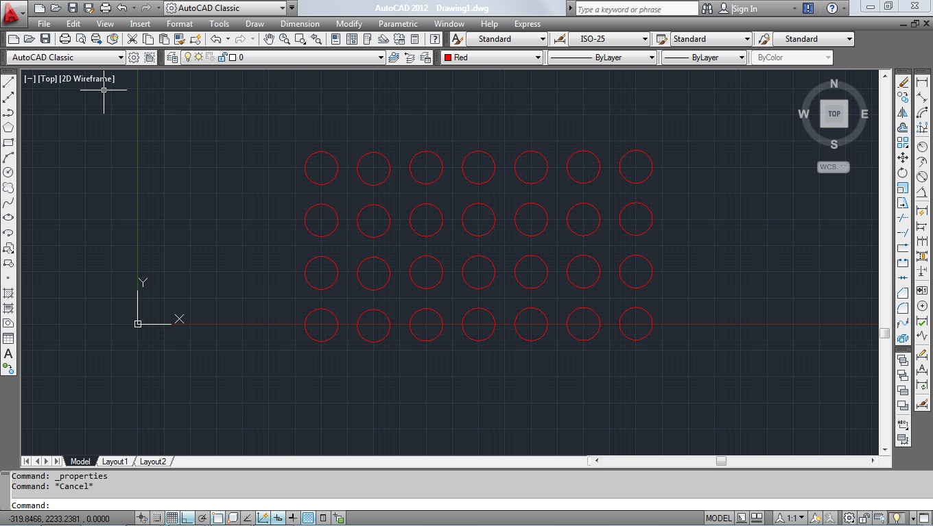933x526 pixels.
Task: Open the AutoCAD Classic workspace dropdown in title bar
Action: click(x=226, y=8)
